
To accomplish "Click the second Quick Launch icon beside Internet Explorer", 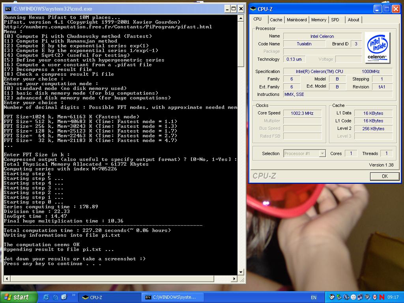I will [55, 297].
